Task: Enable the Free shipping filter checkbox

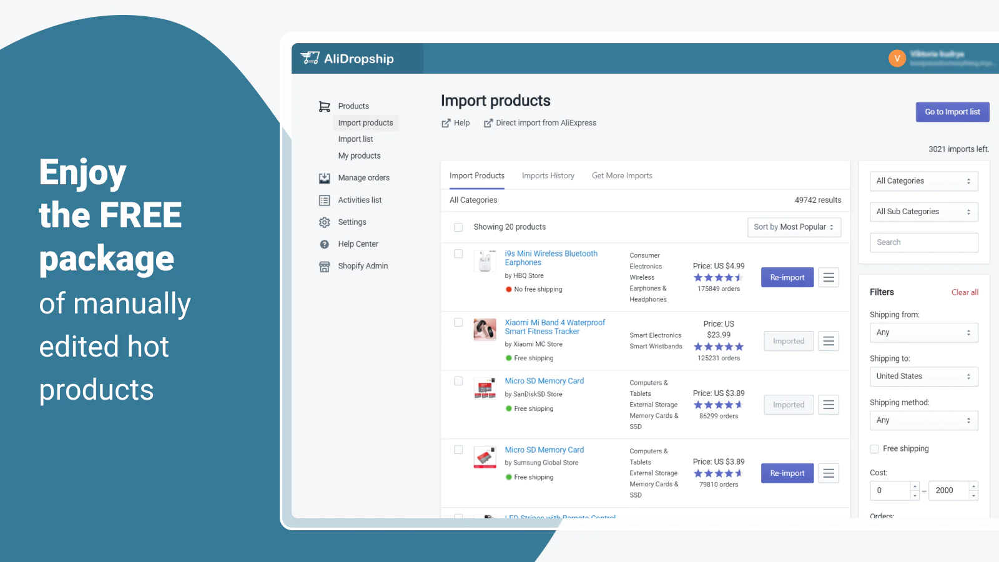Action: pyautogui.click(x=874, y=449)
